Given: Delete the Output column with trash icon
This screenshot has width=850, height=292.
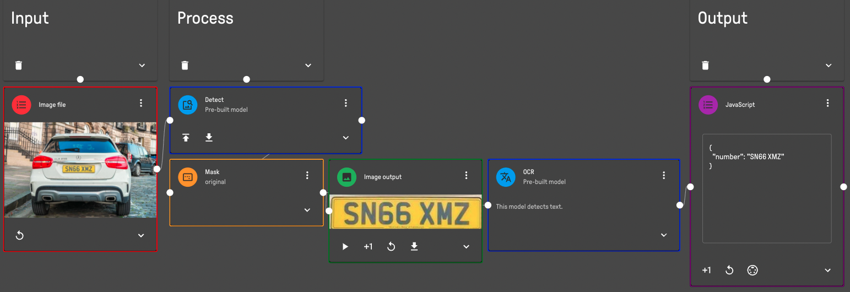Looking at the screenshot, I should click(705, 66).
